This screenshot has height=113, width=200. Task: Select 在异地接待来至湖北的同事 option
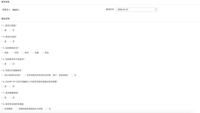24,75
